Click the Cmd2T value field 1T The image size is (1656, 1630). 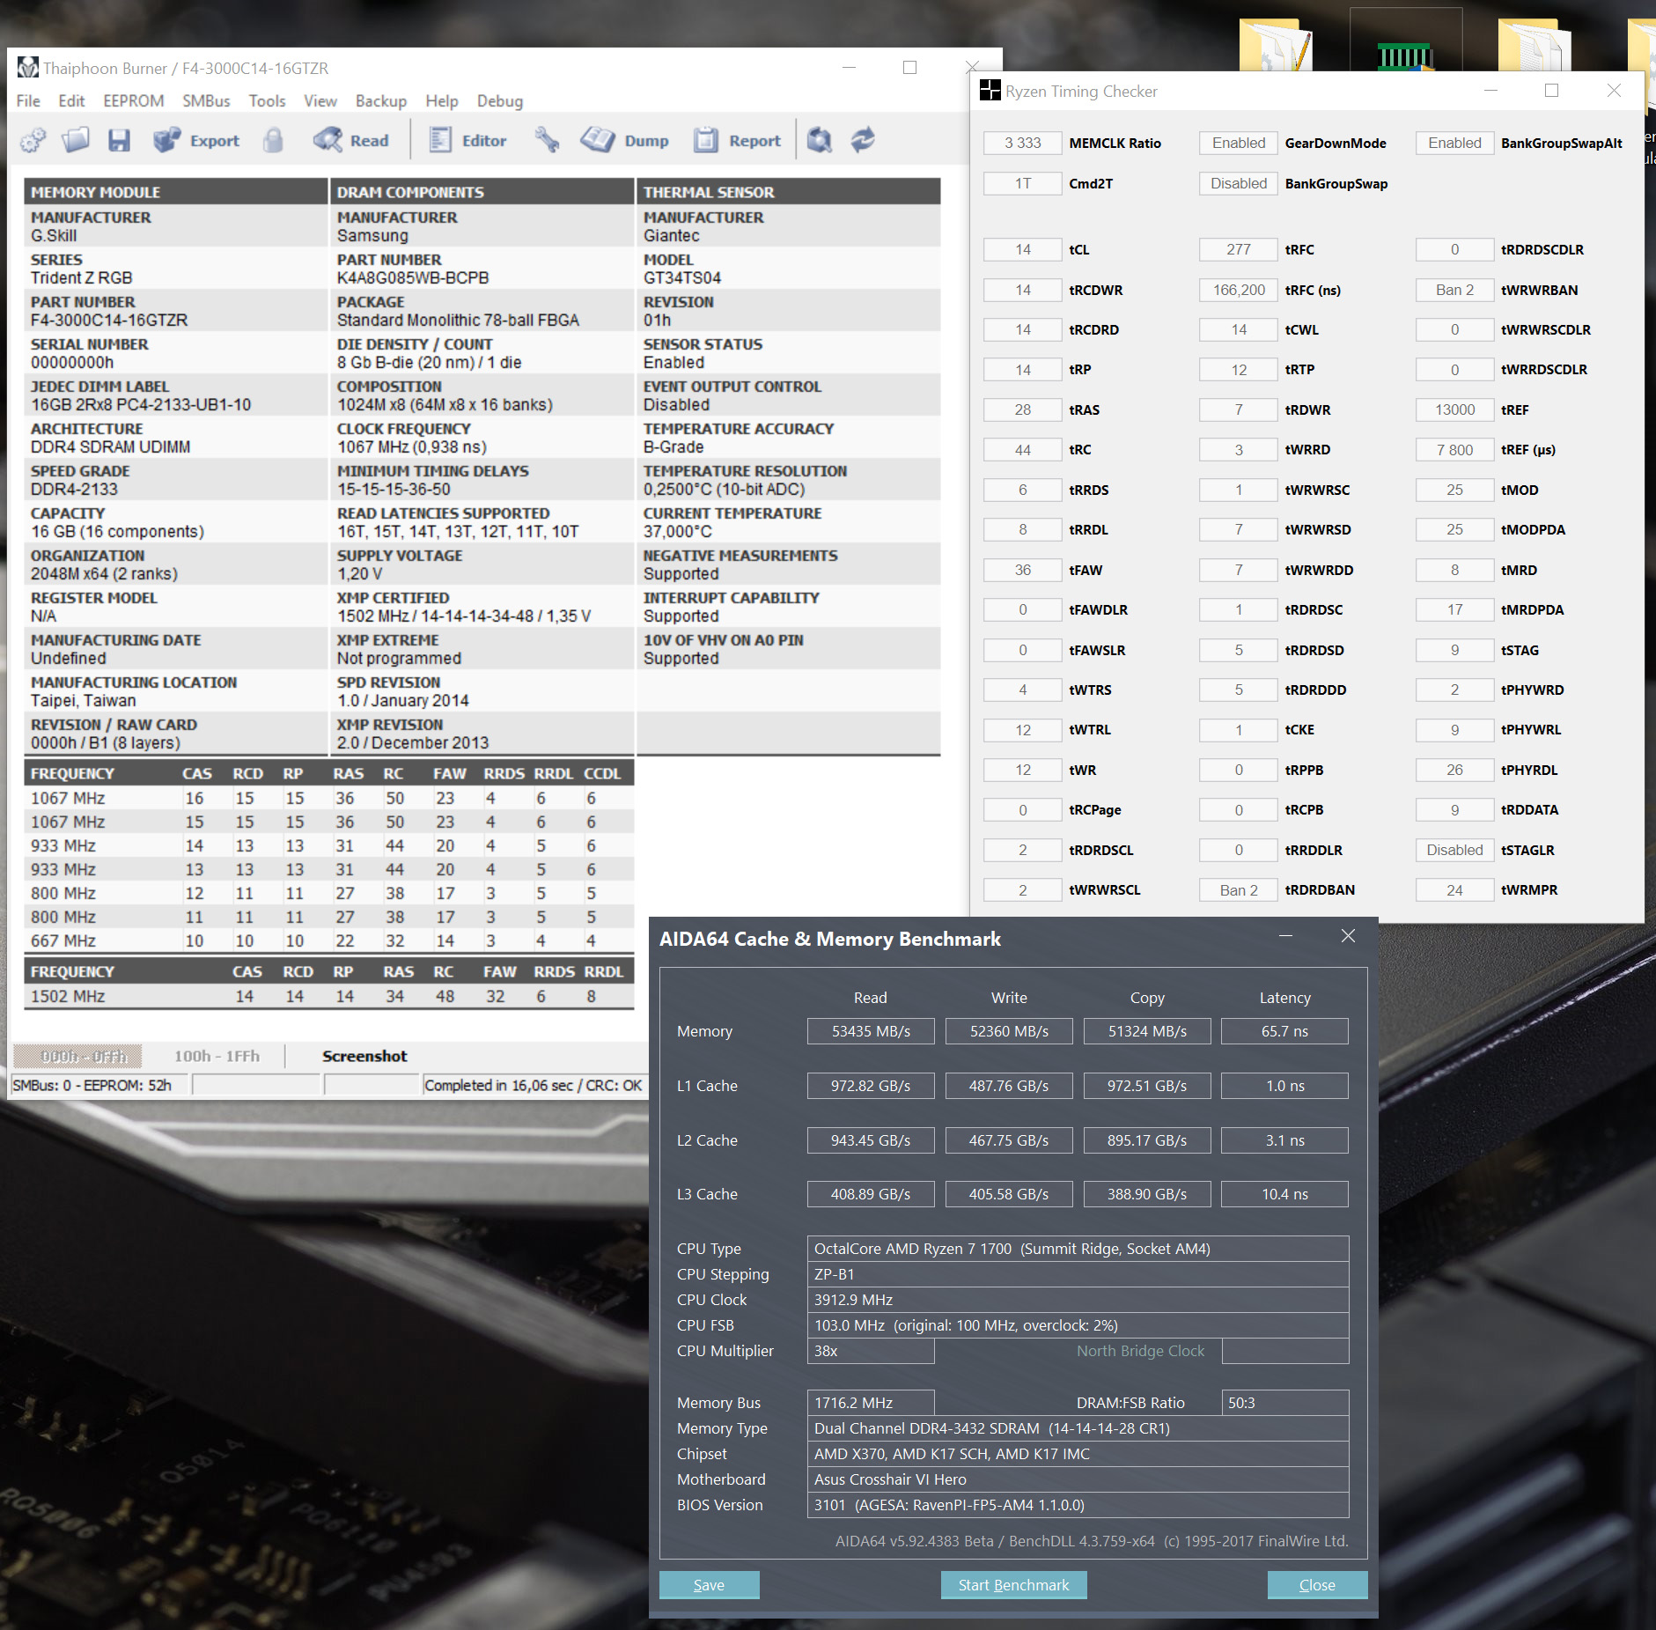(x=1022, y=183)
